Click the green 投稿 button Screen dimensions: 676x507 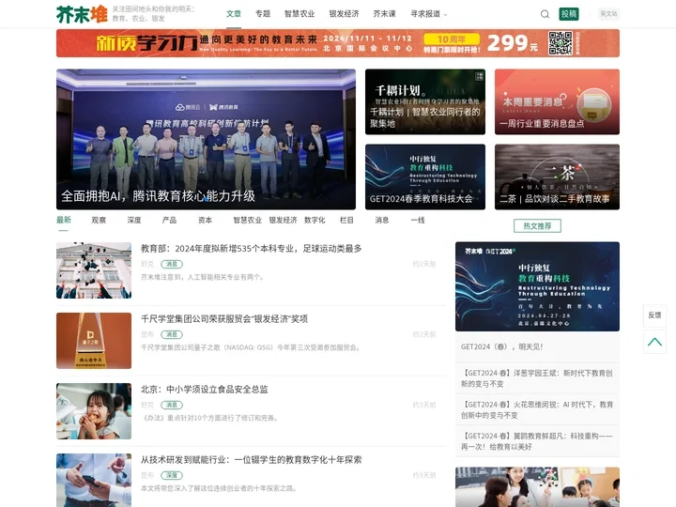(569, 14)
